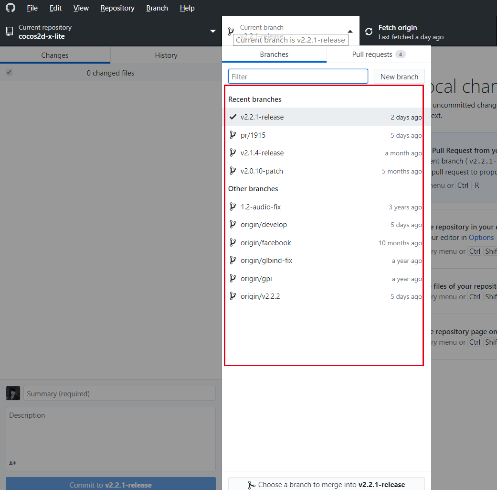
Task: Select the 1.2-audio-fix branch
Action: click(x=327, y=207)
